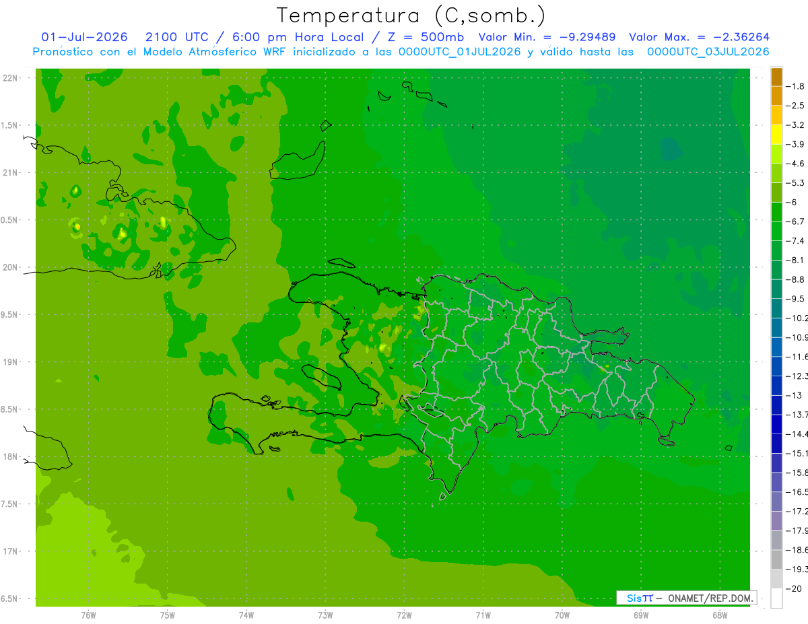Viewport: 808px width, 624px height.
Task: Click the white swatch below -20
Action: [776, 598]
